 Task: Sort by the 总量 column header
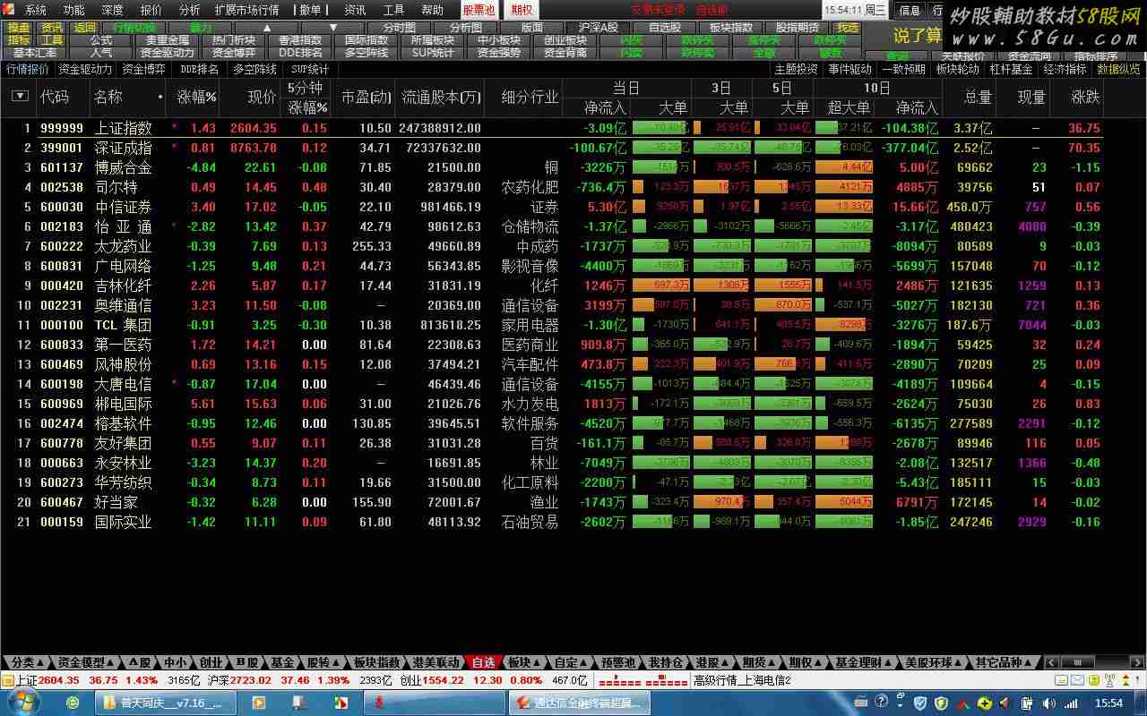(x=978, y=97)
